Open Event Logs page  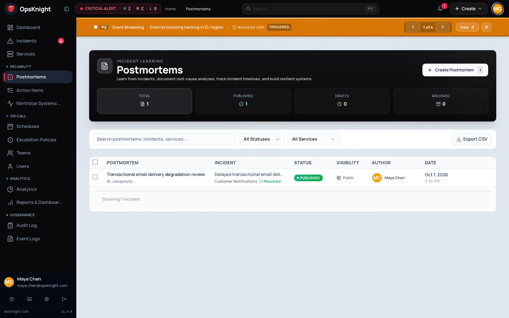38,239
